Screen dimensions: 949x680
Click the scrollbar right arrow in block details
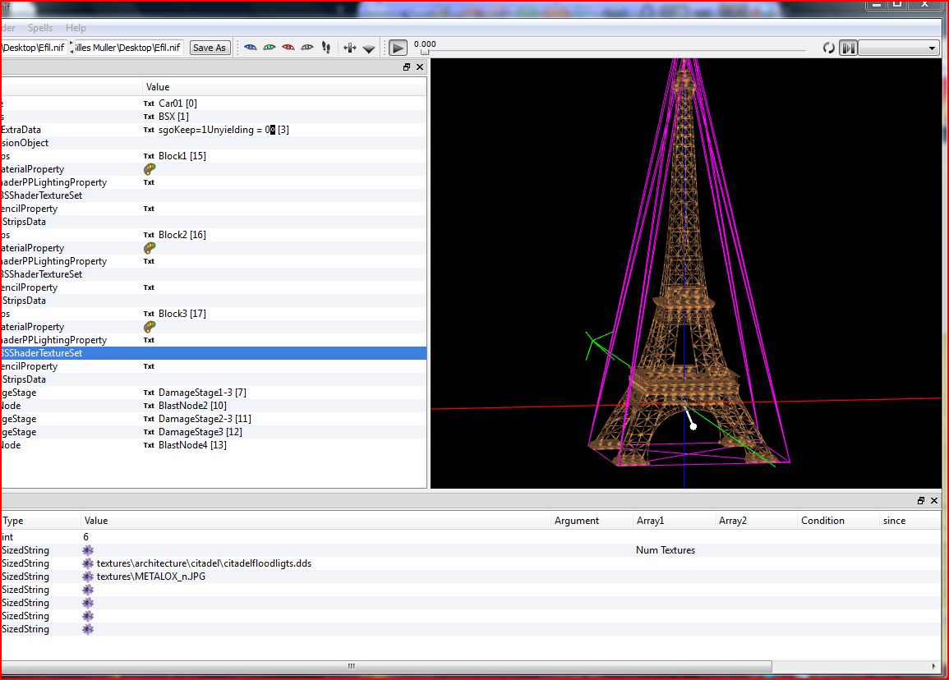pyautogui.click(x=934, y=666)
